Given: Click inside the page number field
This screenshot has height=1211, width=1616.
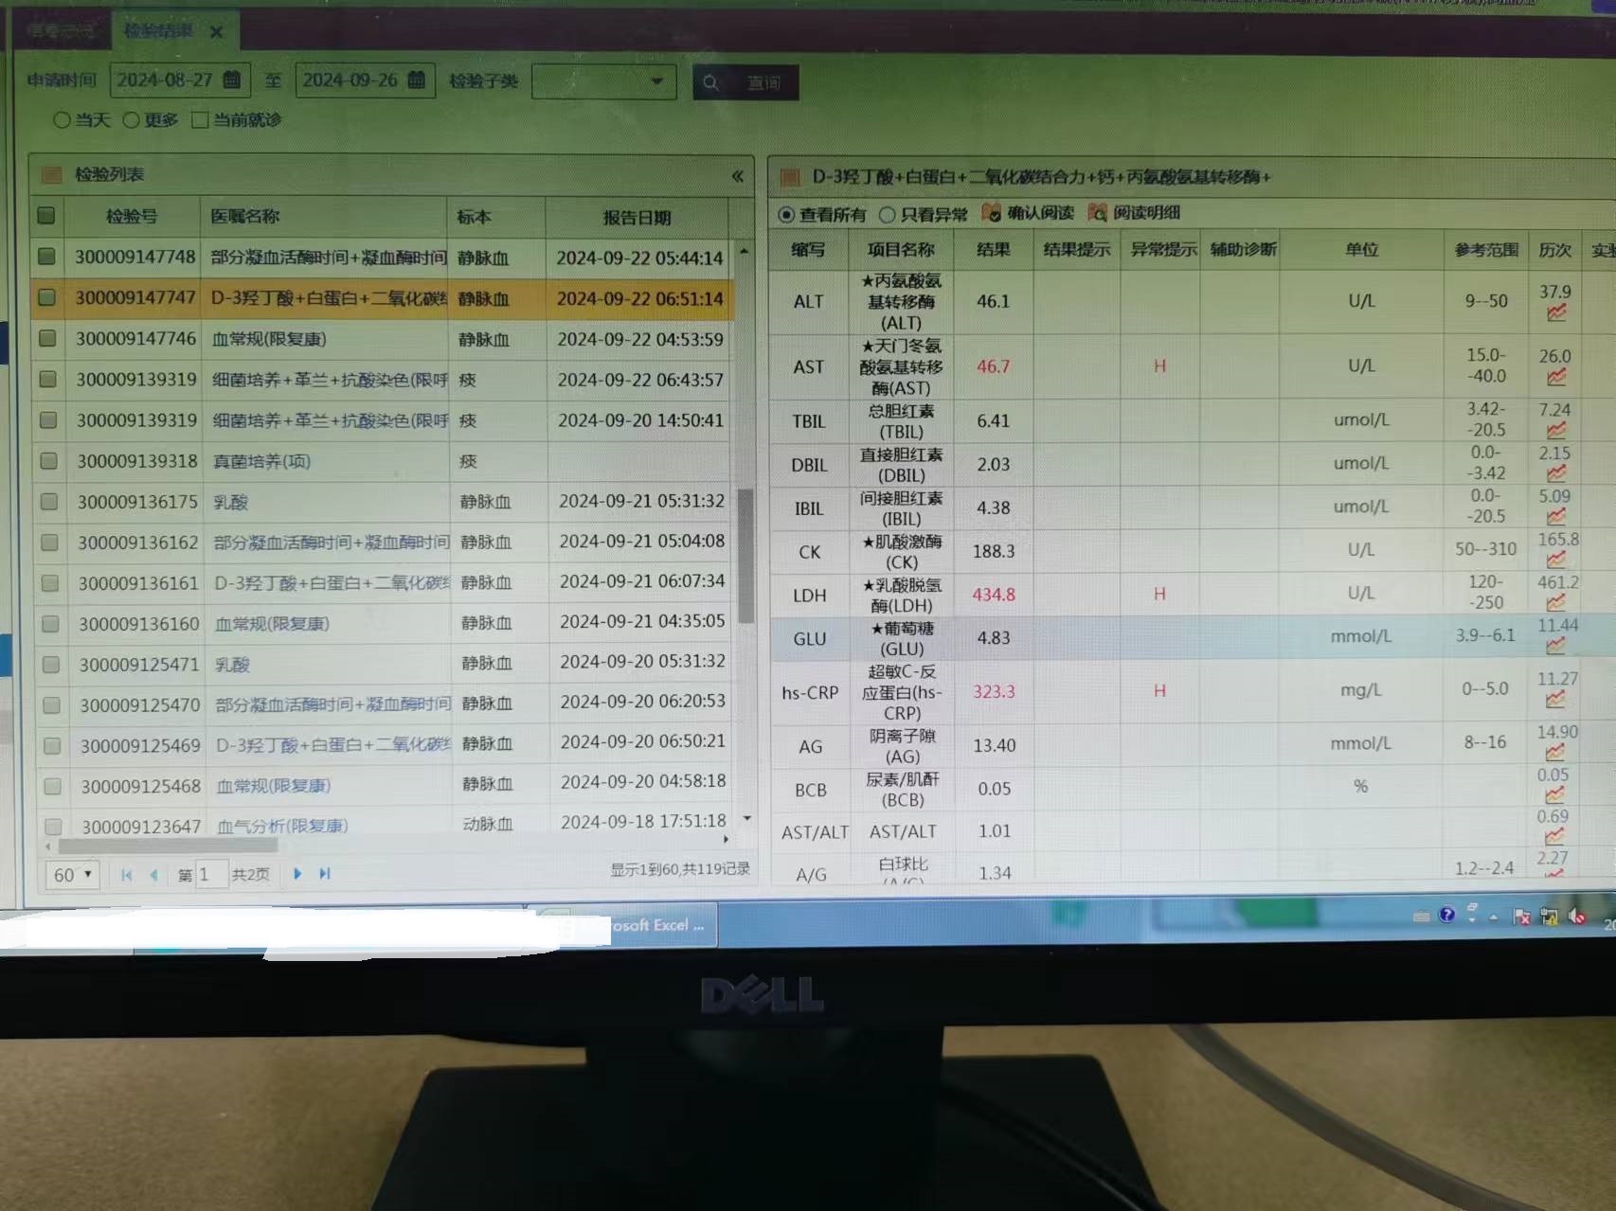Looking at the screenshot, I should 211,875.
